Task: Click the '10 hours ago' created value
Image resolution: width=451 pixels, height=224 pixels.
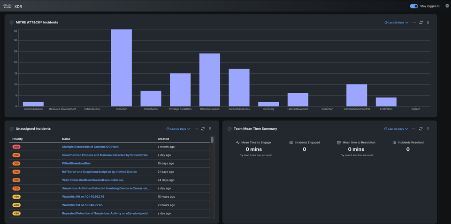Action: click(167, 197)
